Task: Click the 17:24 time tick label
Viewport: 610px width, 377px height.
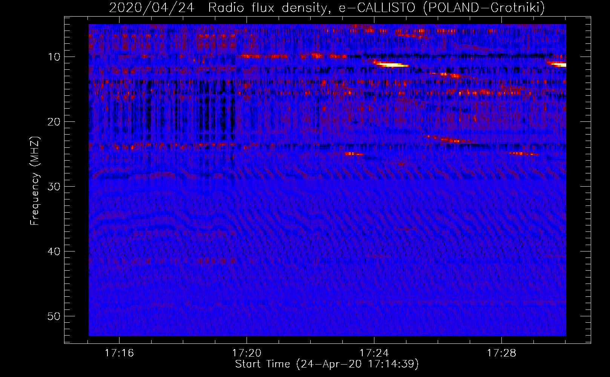Action: [374, 353]
